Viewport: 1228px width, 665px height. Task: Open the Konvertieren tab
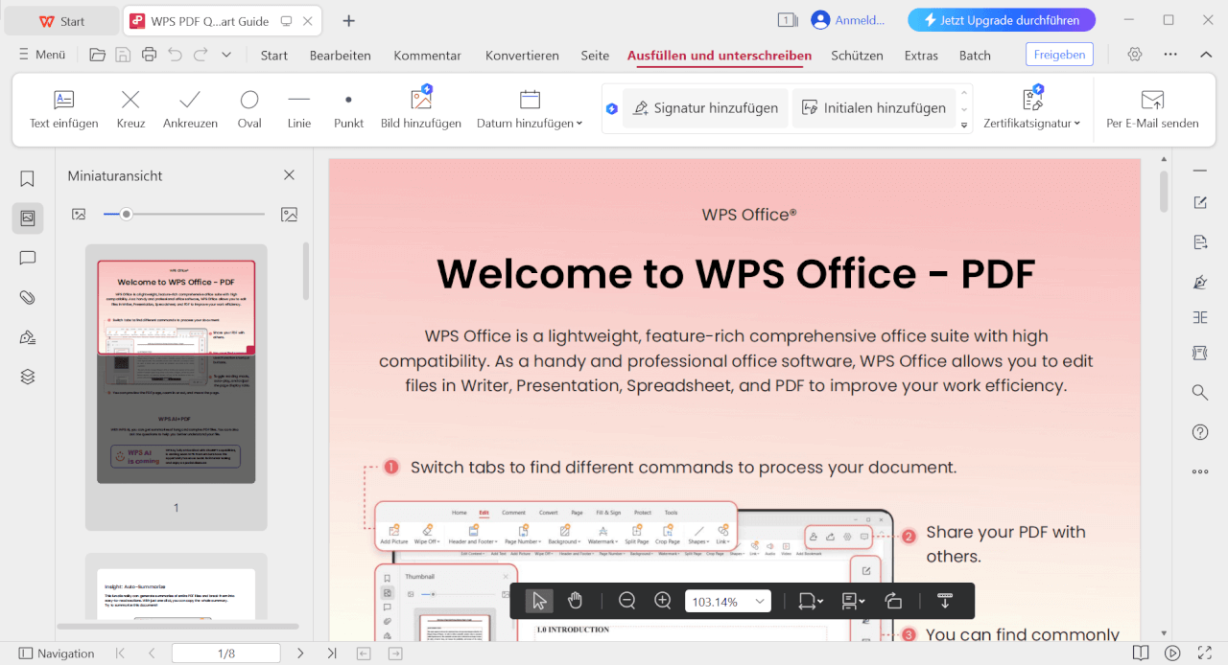522,56
